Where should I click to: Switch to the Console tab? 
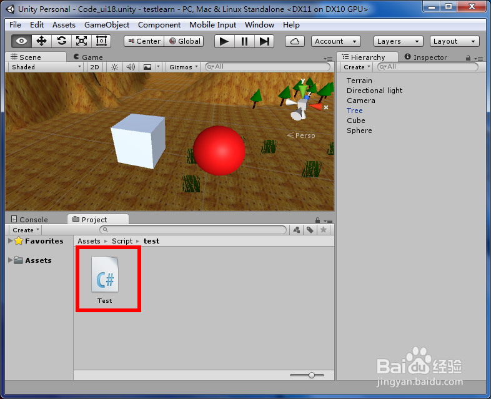pos(29,220)
